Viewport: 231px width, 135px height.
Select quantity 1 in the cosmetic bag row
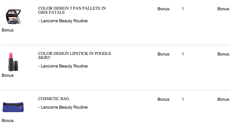pyautogui.click(x=183, y=99)
